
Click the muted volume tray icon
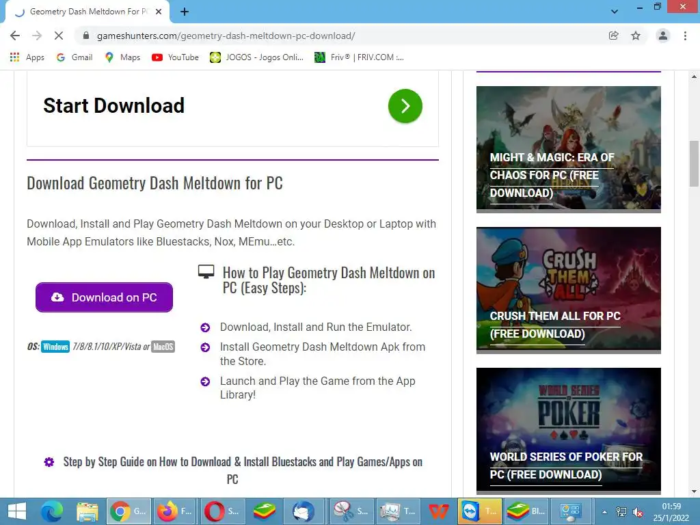[x=638, y=512]
